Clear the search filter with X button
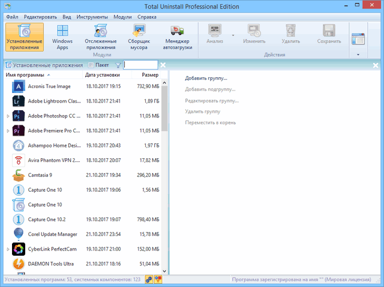The width and height of the screenshot is (384, 287). pyautogui.click(x=163, y=65)
